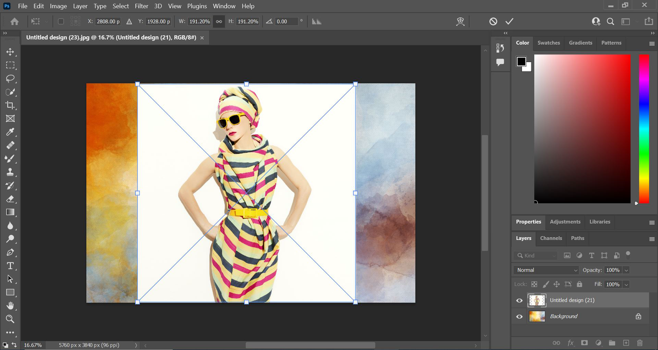
Task: Select the Zoom tool
Action: [x=10, y=319]
